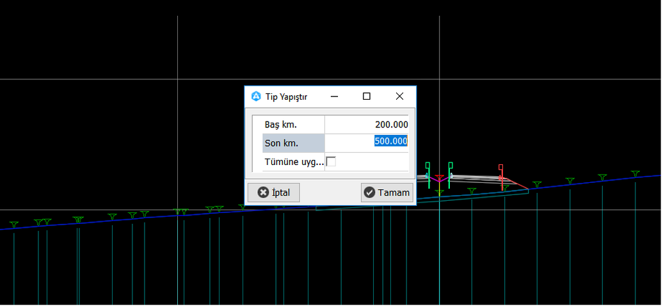
Task: Select the Son km. value 500.000
Action: tap(391, 141)
